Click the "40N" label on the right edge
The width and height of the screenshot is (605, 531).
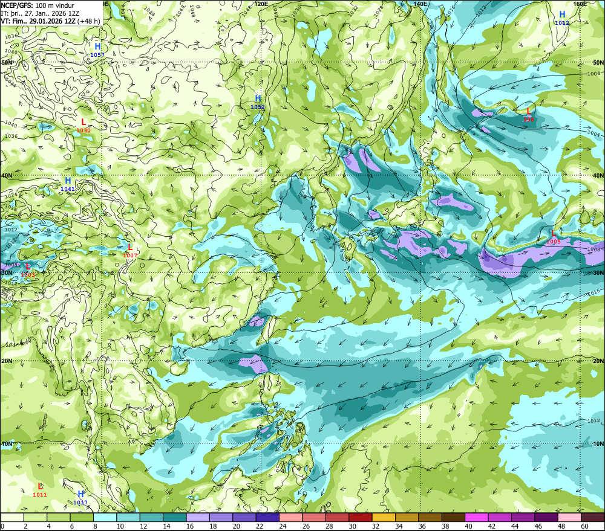598,175
